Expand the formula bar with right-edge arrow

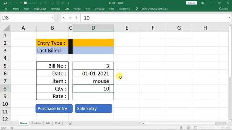point(229,18)
